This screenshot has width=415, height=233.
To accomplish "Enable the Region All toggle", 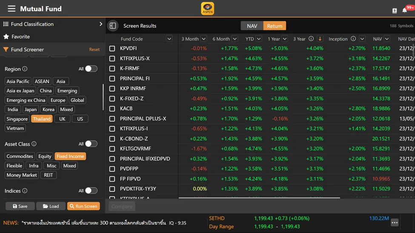I will (x=91, y=69).
